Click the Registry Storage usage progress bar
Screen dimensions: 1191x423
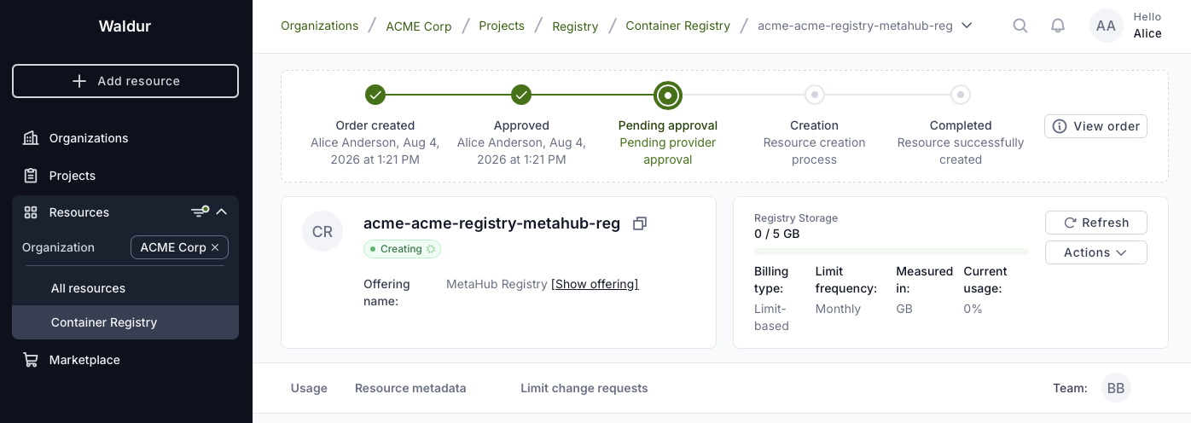click(892, 252)
